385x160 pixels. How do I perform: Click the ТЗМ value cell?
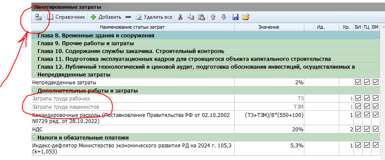point(269,107)
